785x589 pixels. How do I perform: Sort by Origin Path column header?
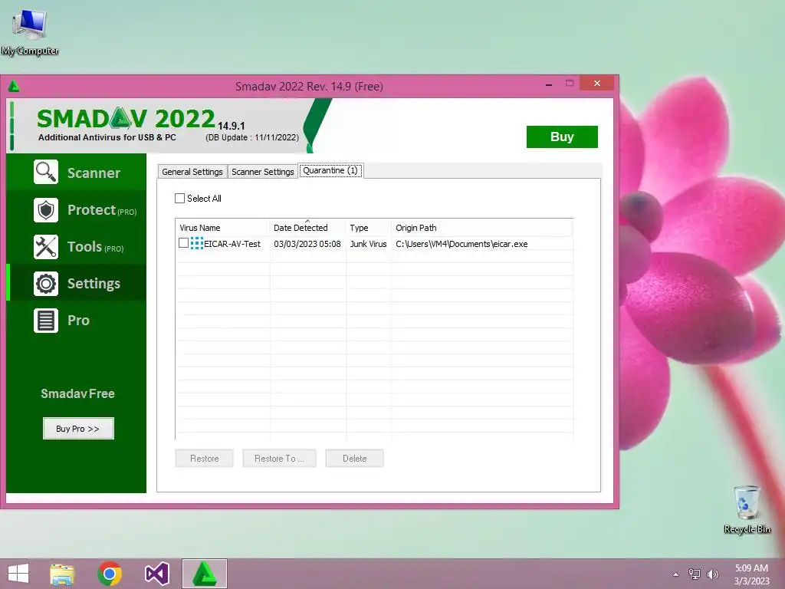click(x=481, y=228)
